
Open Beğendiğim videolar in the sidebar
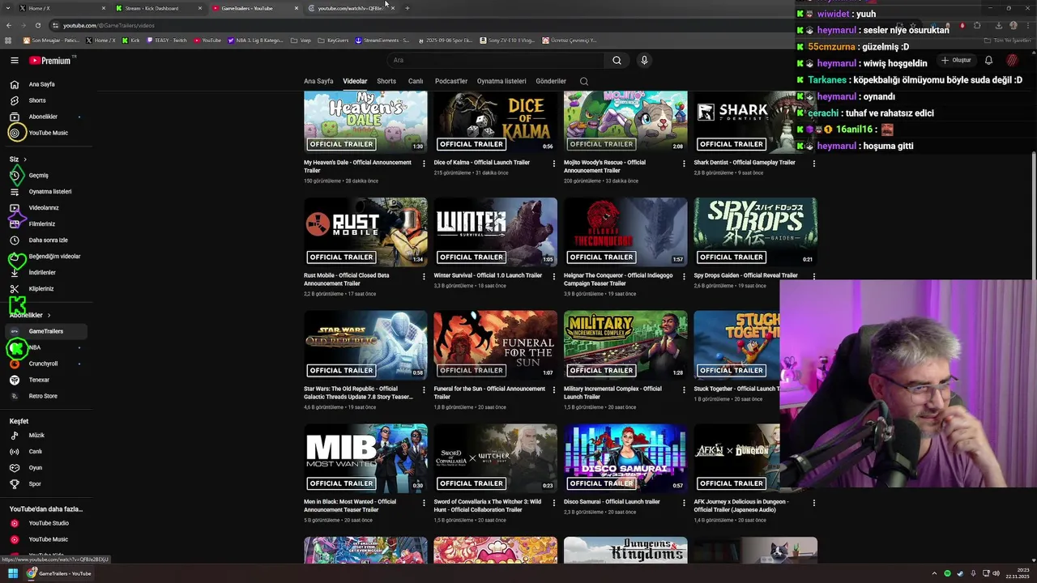coord(54,257)
